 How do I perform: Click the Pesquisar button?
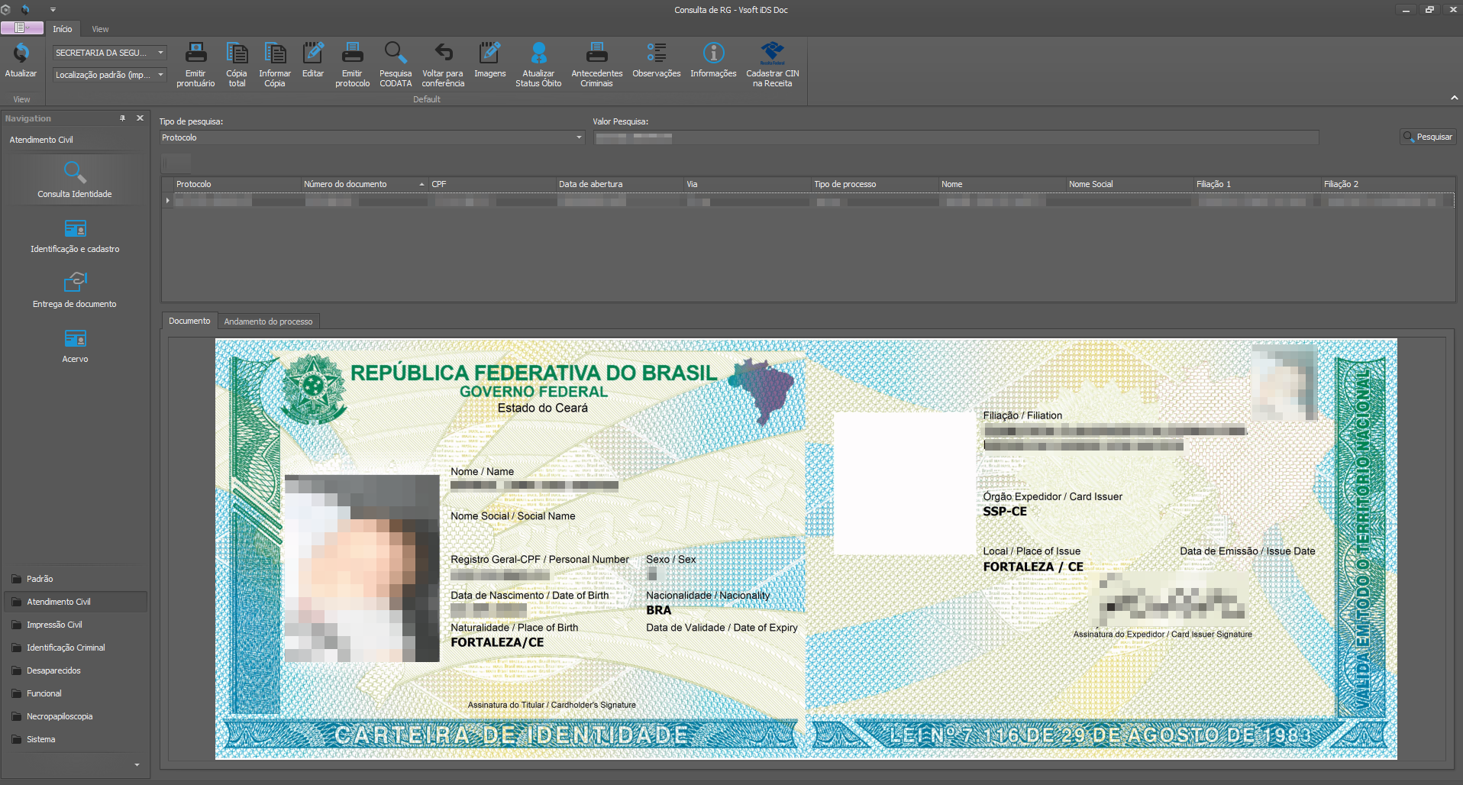[1428, 137]
